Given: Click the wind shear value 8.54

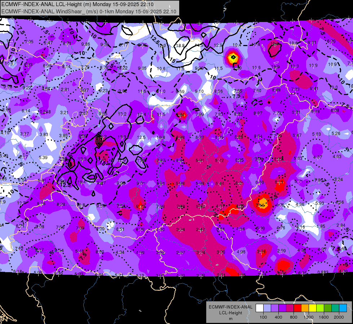Looking at the screenshot, I should [258, 136].
